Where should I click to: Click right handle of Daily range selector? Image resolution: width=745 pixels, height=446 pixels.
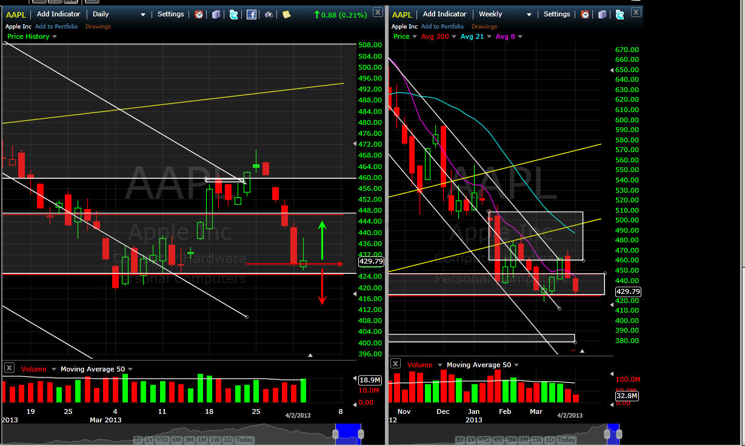pos(361,434)
